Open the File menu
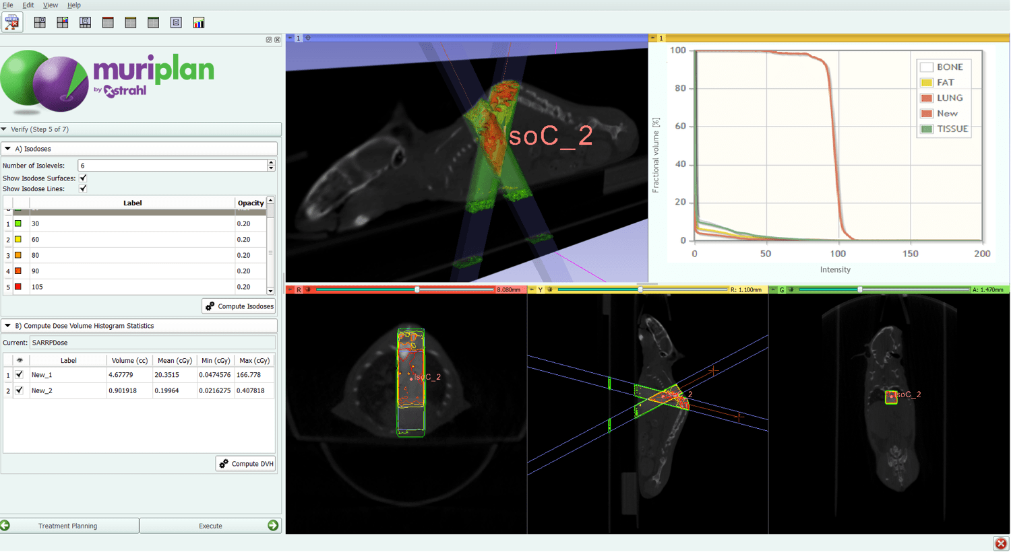 (9, 5)
